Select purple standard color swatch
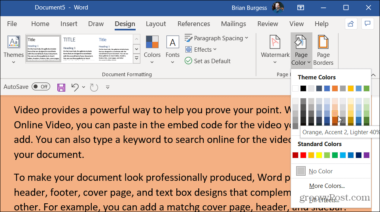The image size is (380, 212). (367, 155)
